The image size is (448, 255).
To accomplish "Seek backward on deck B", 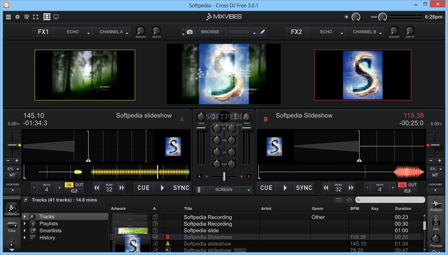I will 326,188.
